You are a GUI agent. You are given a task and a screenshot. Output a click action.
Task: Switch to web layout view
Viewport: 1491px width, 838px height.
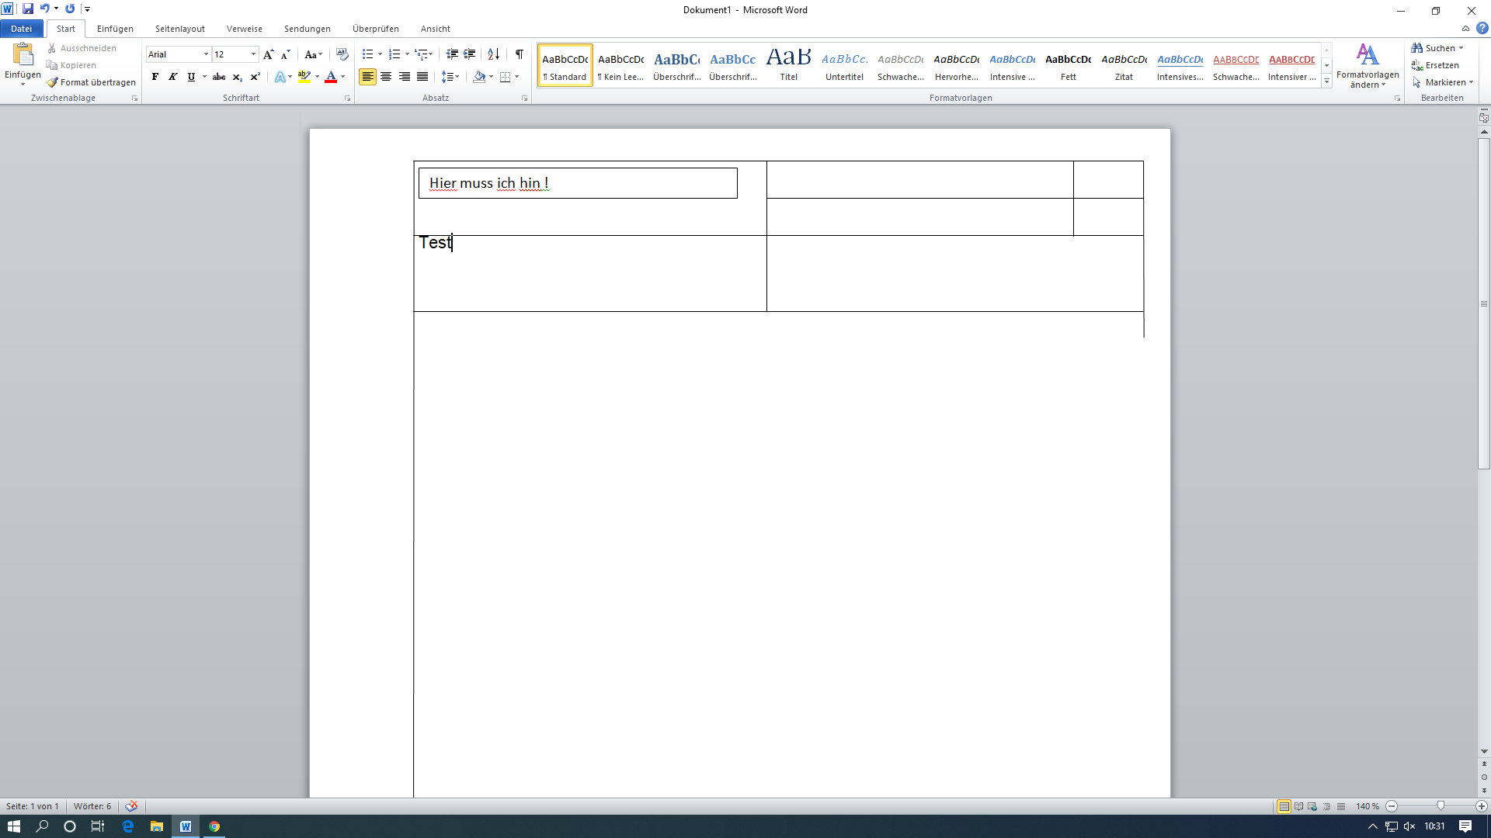[x=1312, y=807]
